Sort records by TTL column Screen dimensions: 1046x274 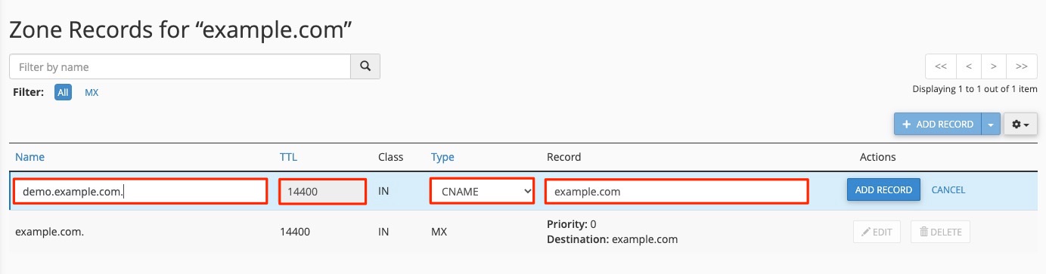tap(289, 157)
